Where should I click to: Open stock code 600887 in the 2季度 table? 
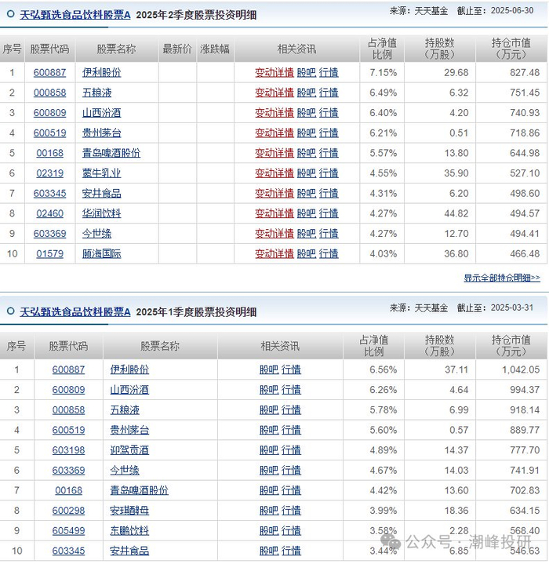click(x=49, y=73)
